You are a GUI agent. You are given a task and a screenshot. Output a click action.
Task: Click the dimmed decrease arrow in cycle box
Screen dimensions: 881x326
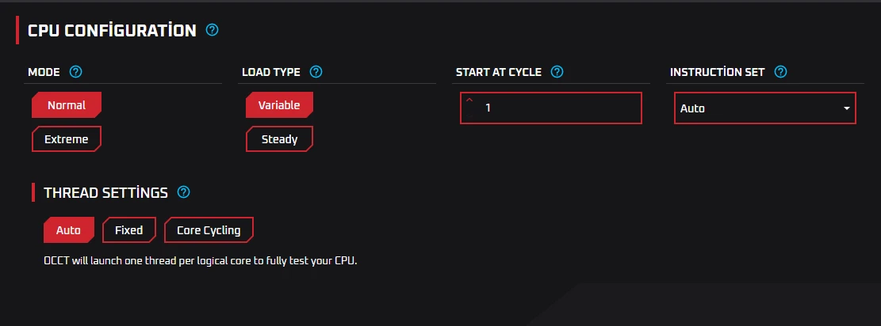click(469, 115)
